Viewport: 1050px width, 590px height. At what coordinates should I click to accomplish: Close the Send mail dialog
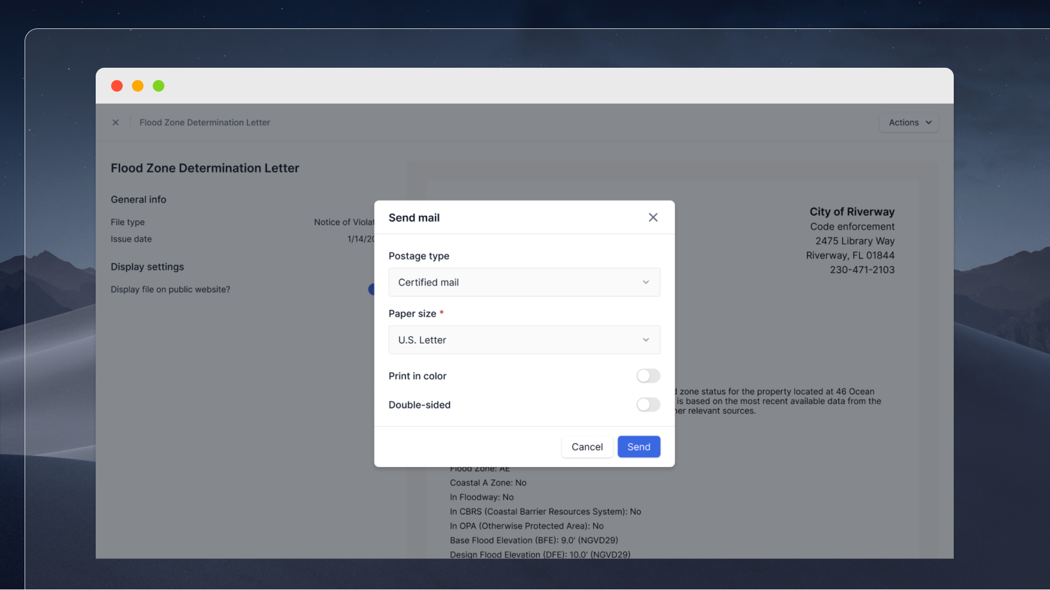click(x=653, y=217)
